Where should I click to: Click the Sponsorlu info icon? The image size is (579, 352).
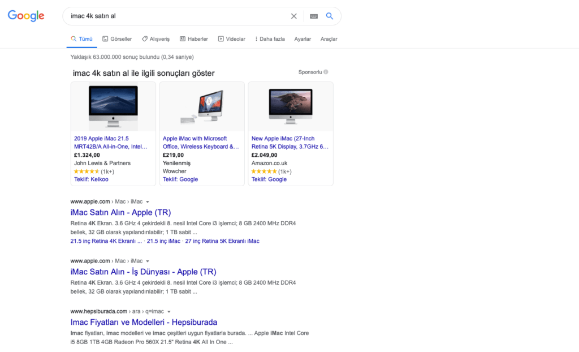(x=326, y=72)
